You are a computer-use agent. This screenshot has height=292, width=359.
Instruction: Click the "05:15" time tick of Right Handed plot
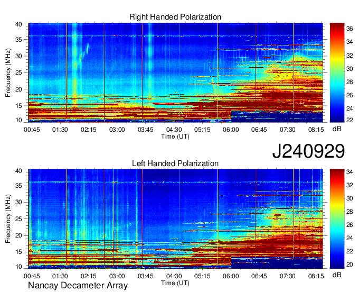pos(202,130)
